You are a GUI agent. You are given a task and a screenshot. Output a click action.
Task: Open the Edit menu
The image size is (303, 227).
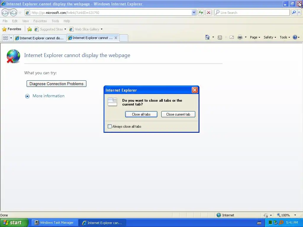pos(15,21)
